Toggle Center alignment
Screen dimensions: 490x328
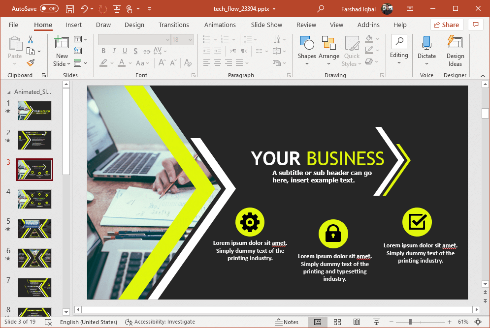(218, 63)
